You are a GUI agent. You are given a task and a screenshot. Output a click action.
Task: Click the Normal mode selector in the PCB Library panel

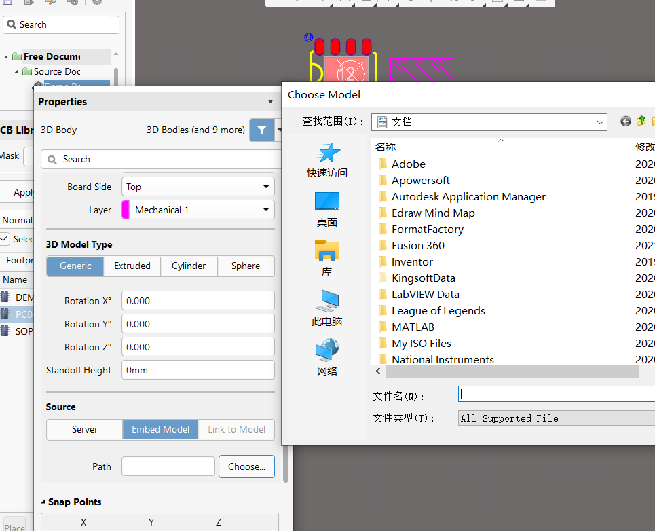(17, 220)
